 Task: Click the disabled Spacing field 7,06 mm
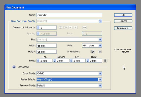click(47, 34)
